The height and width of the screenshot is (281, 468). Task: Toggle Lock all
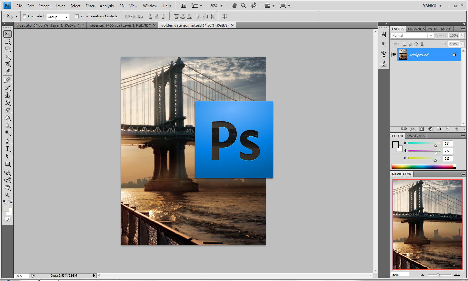[x=422, y=44]
